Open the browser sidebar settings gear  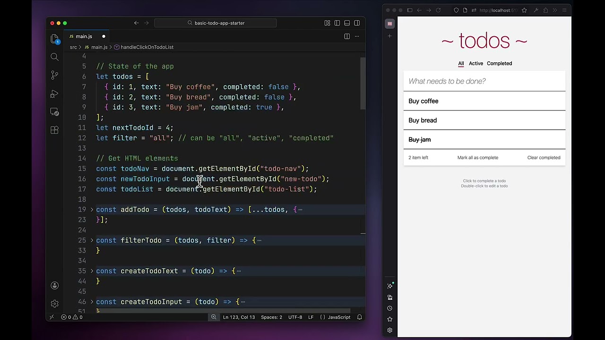click(390, 331)
